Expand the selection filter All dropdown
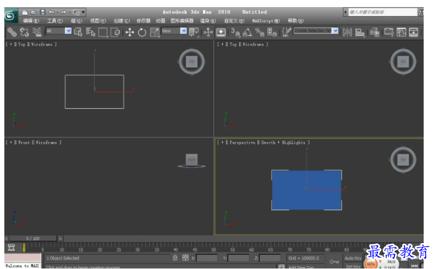The height and width of the screenshot is (269, 434). pyautogui.click(x=69, y=30)
